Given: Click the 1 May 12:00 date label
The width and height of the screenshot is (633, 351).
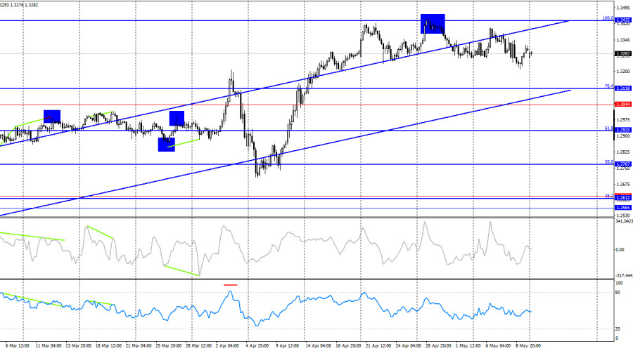Looking at the screenshot, I should tap(468, 346).
